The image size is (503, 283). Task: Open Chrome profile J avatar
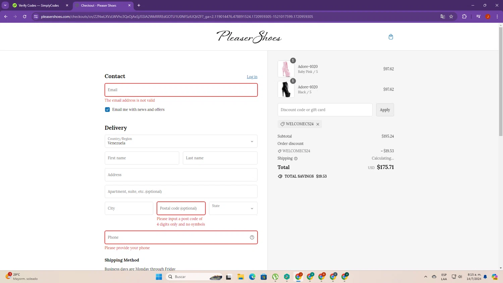point(488,16)
